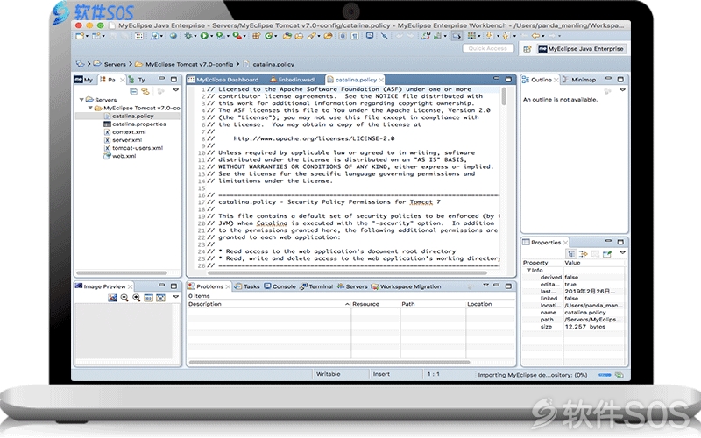Image resolution: width=701 pixels, height=438 pixels.
Task: Click the Toggle Block Selection toolbar icon
Action: pyautogui.click(x=343, y=36)
